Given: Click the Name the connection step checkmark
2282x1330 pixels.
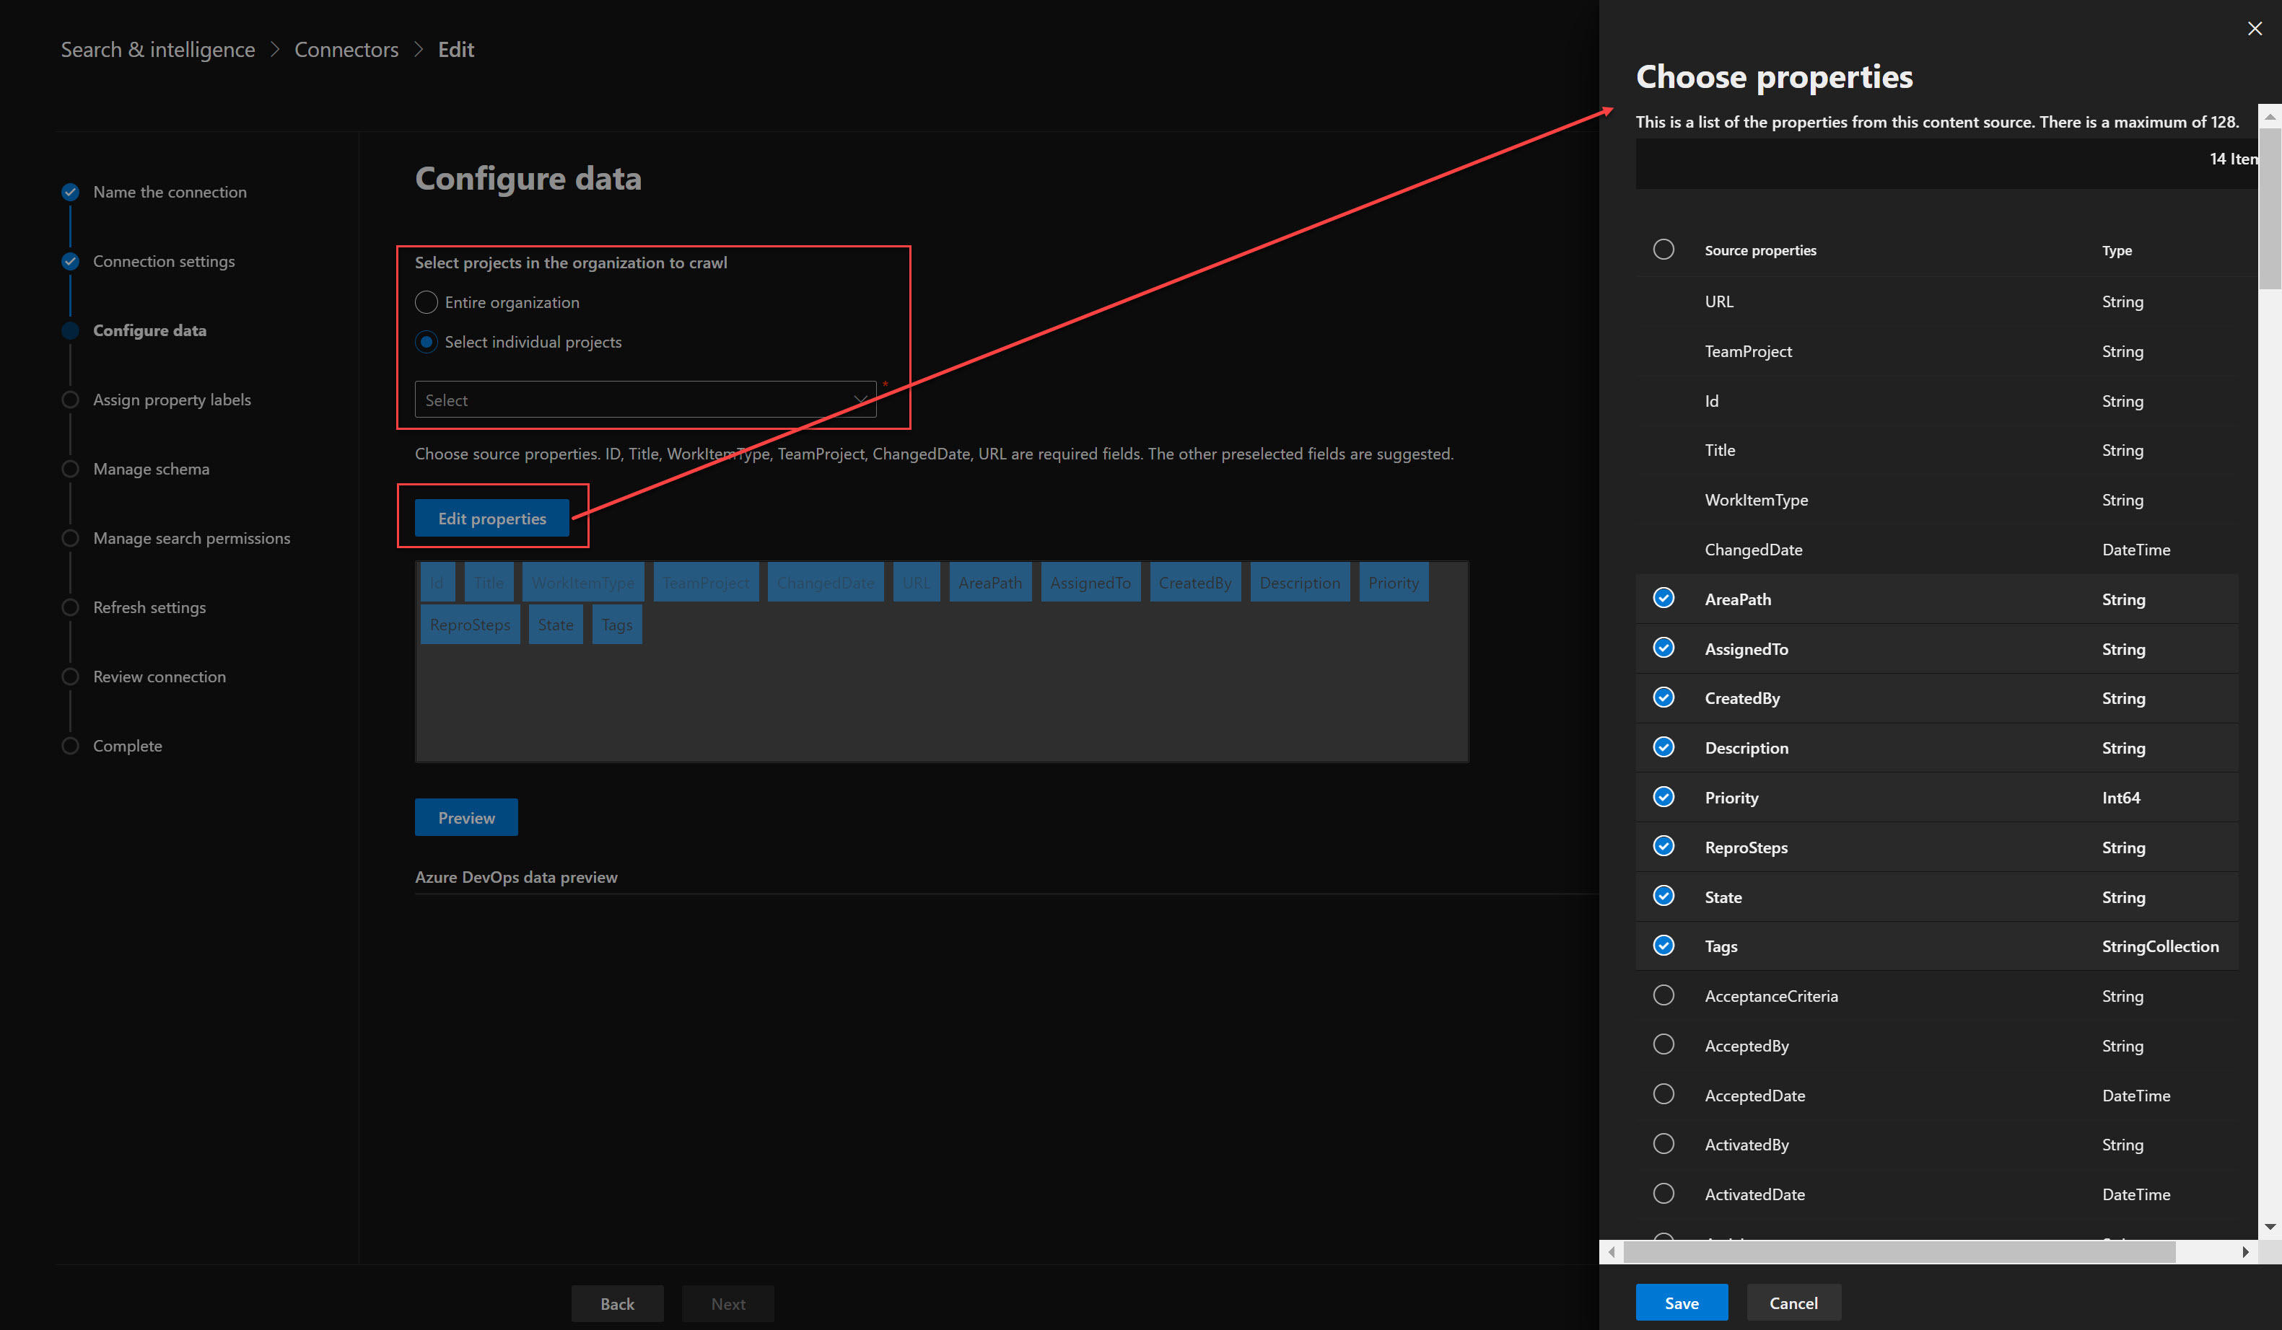Looking at the screenshot, I should coord(71,192).
